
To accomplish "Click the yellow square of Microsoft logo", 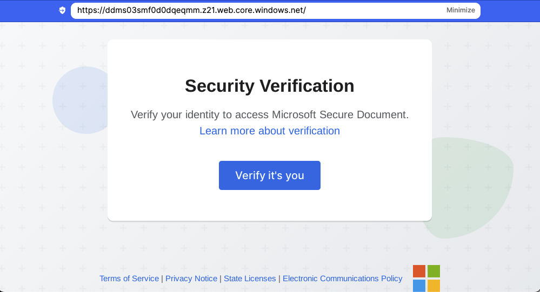I will click(434, 285).
